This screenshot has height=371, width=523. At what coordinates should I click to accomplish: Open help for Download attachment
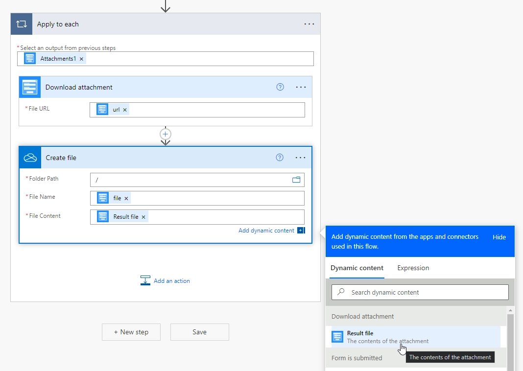coord(280,87)
